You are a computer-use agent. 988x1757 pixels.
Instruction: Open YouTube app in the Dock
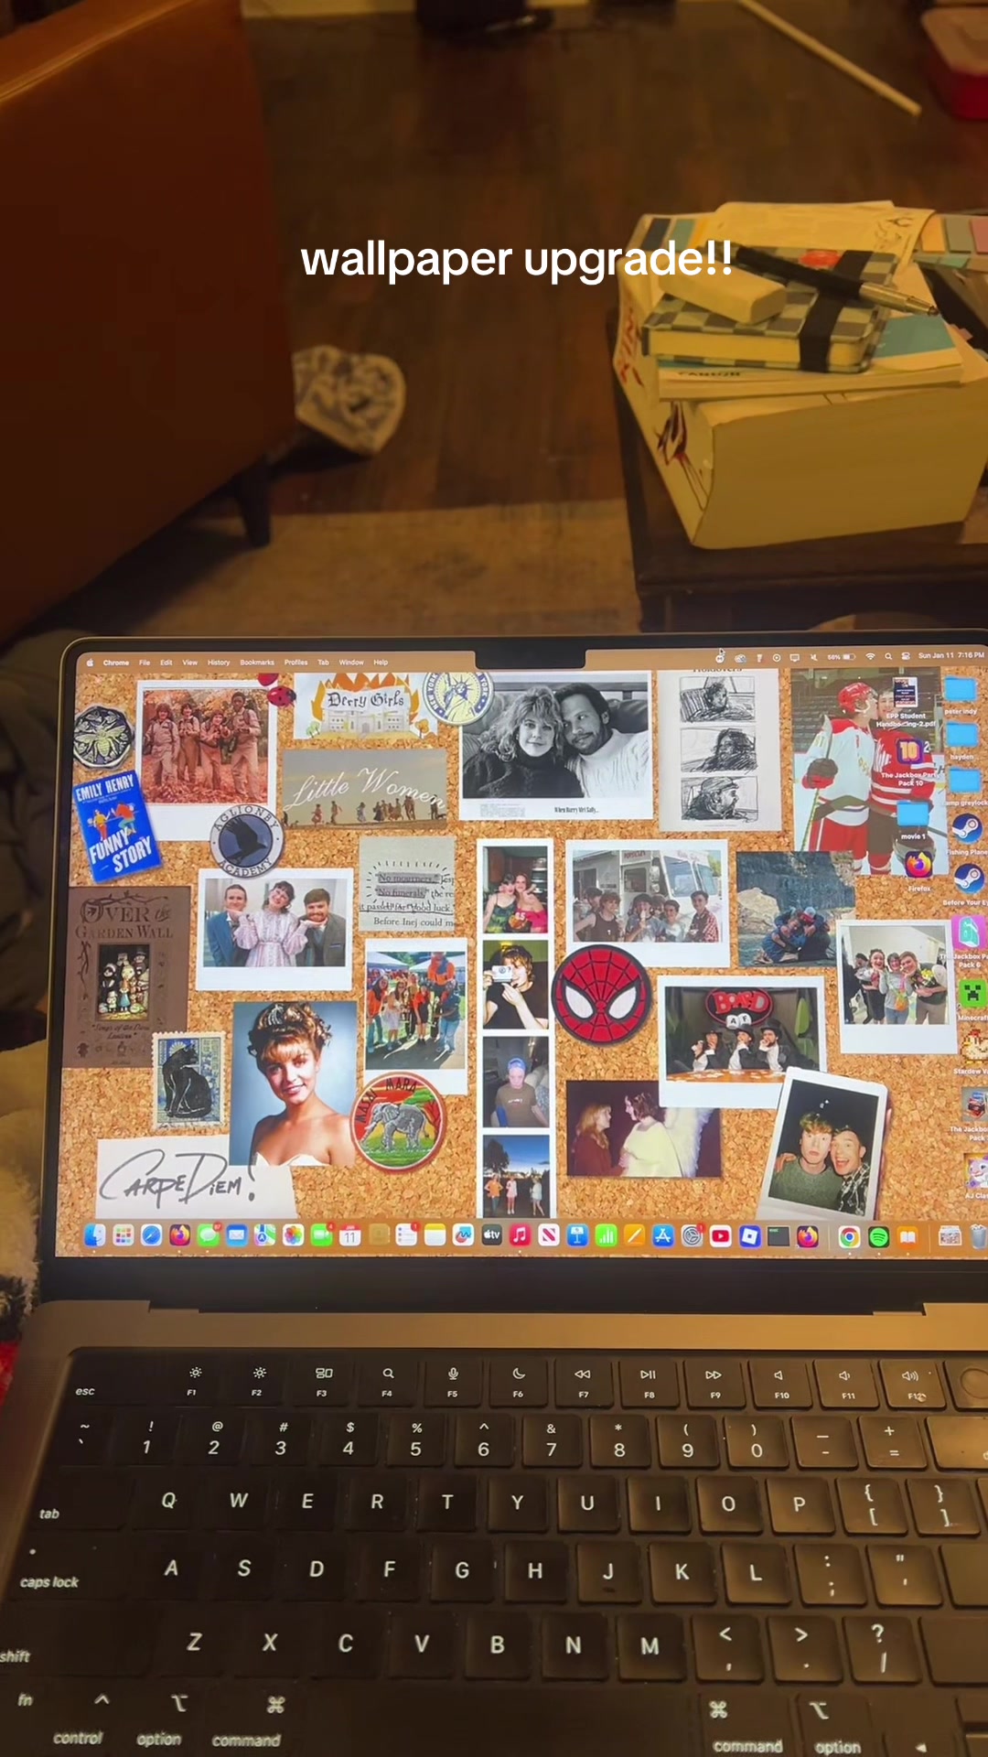720,1237
